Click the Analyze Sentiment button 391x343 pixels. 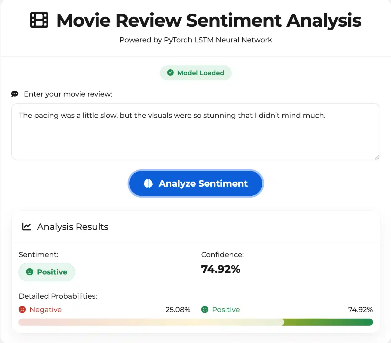click(x=196, y=183)
